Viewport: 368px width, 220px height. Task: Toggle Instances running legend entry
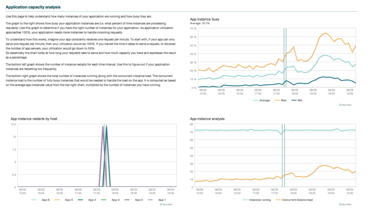pos(257,200)
